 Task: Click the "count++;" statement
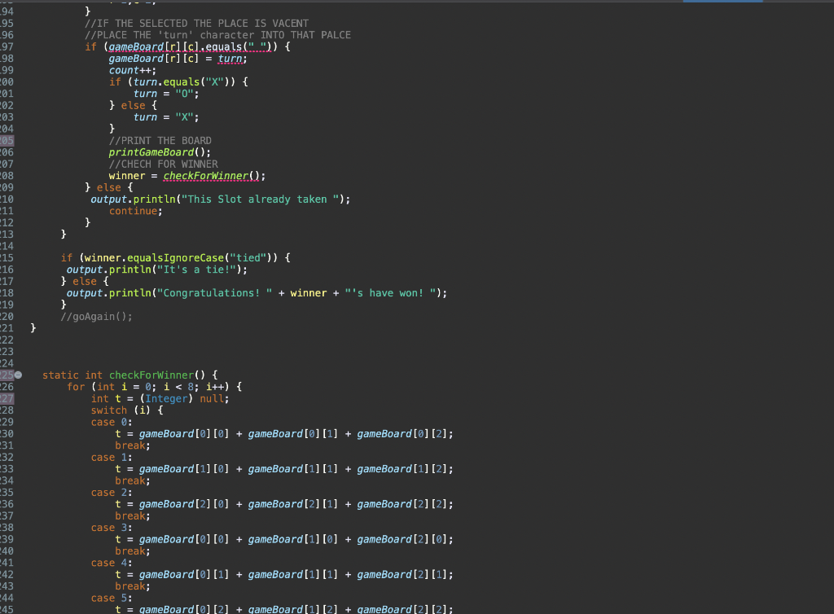[133, 70]
